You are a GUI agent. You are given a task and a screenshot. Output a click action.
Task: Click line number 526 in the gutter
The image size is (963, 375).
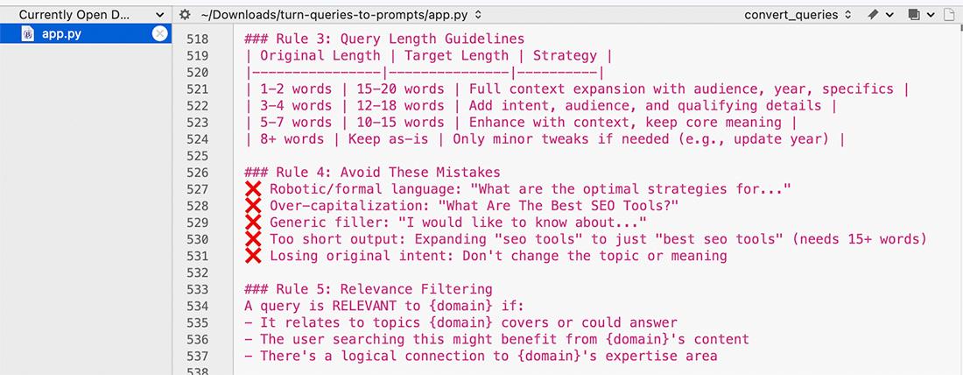click(x=198, y=173)
